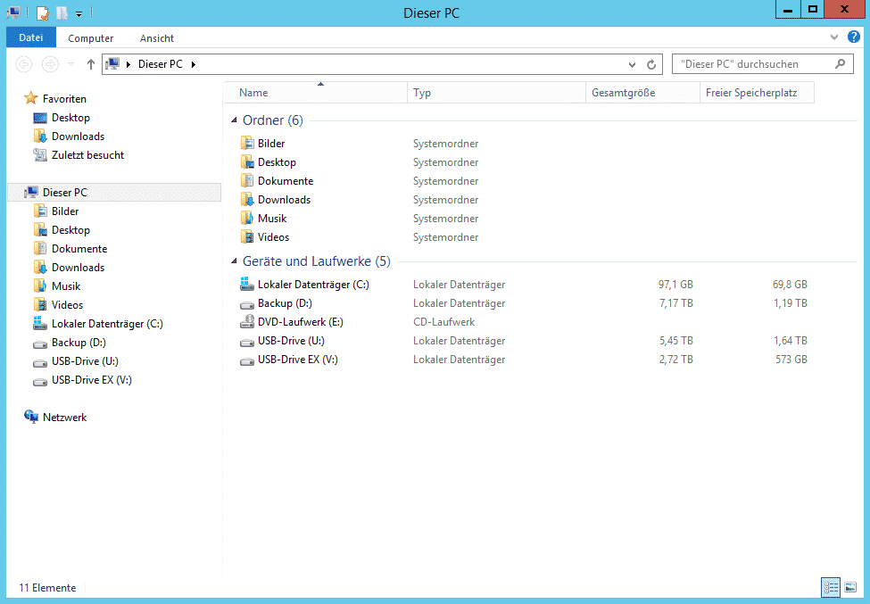Image resolution: width=870 pixels, height=604 pixels.
Task: Click the Dieser PC system icon in title bar
Action: tap(14, 12)
